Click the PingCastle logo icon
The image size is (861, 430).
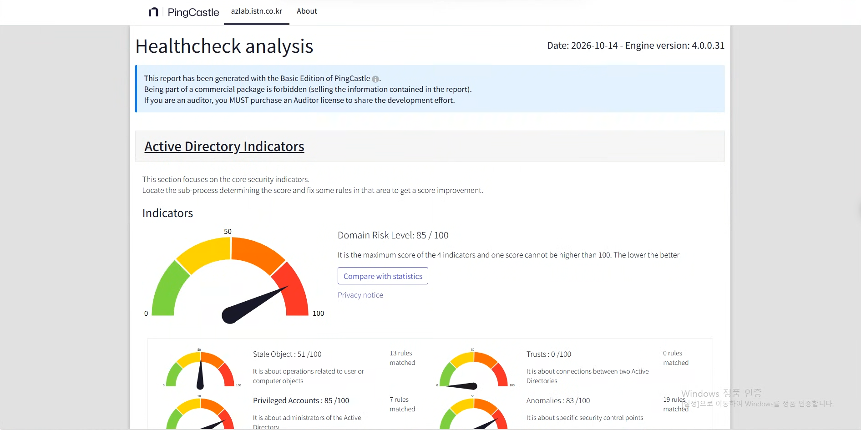(153, 12)
